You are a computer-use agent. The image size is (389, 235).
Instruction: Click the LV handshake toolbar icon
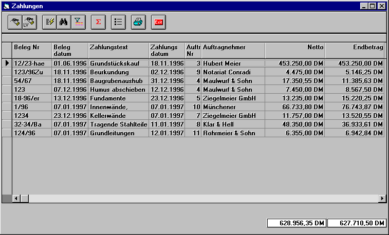[x=29, y=22]
